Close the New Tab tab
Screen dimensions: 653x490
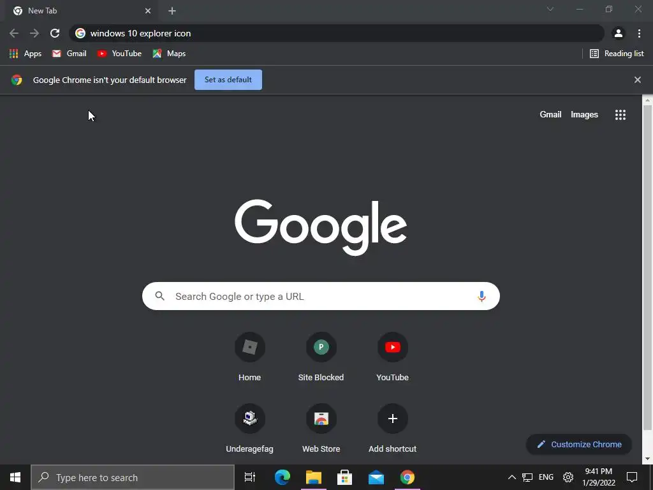(x=148, y=11)
